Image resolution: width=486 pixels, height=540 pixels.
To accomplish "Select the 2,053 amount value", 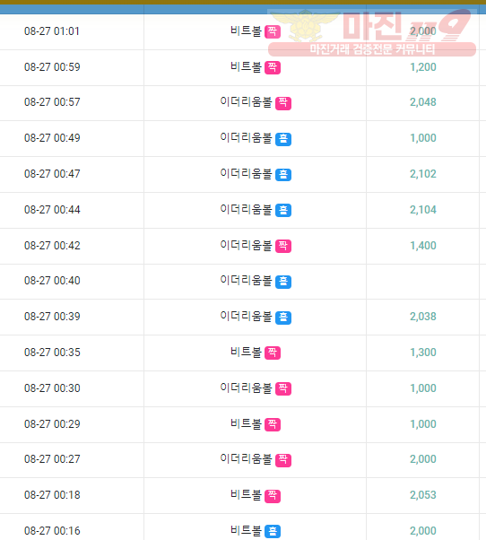I will [423, 495].
